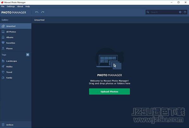Open the Help menu
The image size is (189, 128).
click(x=27, y=7)
